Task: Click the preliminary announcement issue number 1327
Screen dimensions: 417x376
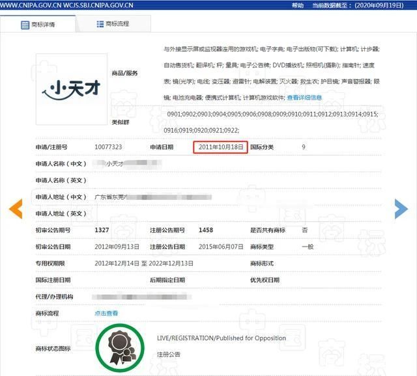Action: (102, 230)
